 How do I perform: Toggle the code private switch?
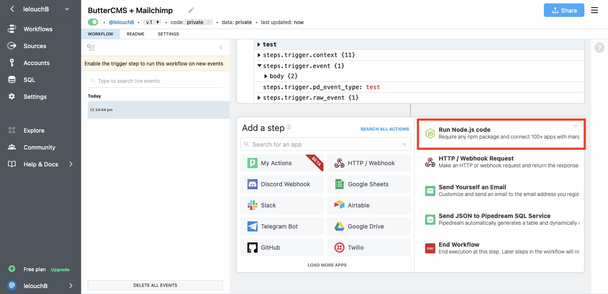[199, 22]
